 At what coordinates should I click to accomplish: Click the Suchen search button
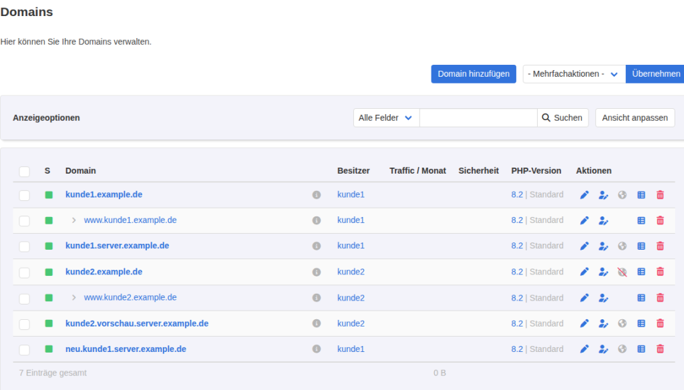click(x=562, y=118)
